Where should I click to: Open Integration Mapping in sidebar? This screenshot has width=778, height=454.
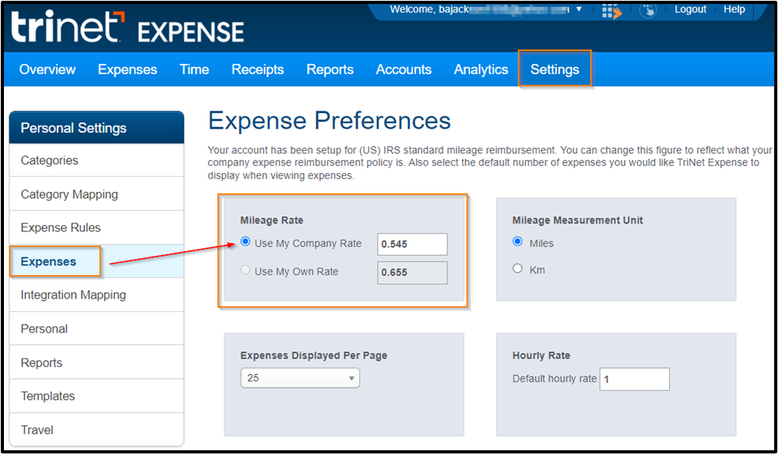pyautogui.click(x=96, y=295)
